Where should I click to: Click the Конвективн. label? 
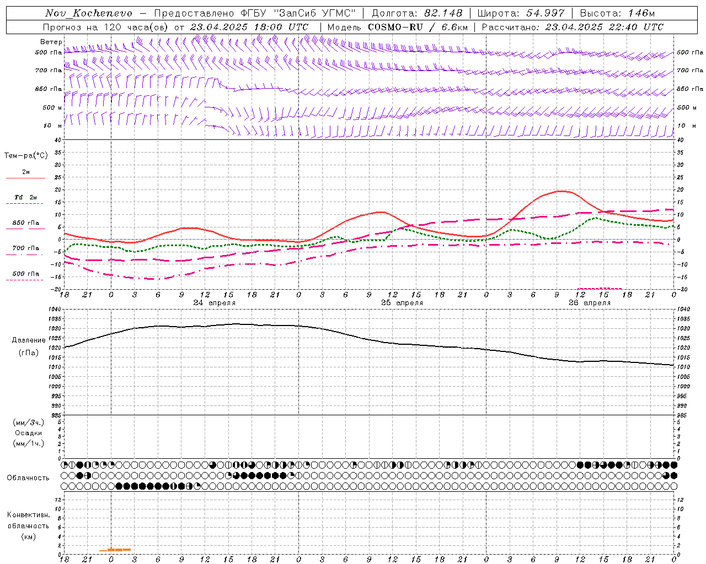(29, 515)
